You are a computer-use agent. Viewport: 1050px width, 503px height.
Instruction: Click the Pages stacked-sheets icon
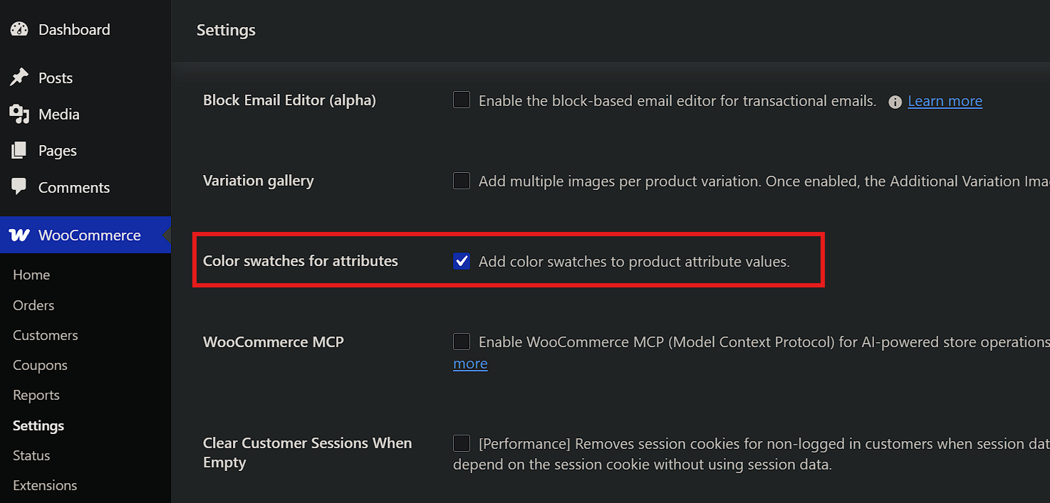tap(19, 150)
